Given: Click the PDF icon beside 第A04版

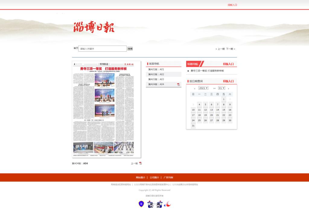Looking at the screenshot, I should (178, 84).
